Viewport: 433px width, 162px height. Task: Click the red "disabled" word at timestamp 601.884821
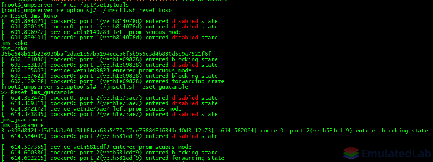tap(185, 21)
